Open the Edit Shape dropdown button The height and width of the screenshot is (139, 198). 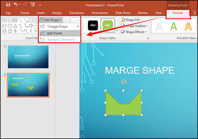click(50, 20)
